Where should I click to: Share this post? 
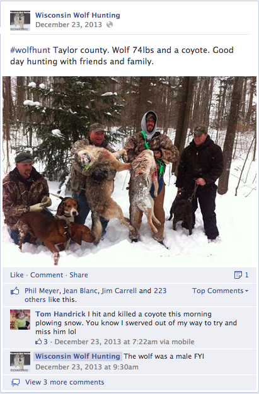click(79, 275)
